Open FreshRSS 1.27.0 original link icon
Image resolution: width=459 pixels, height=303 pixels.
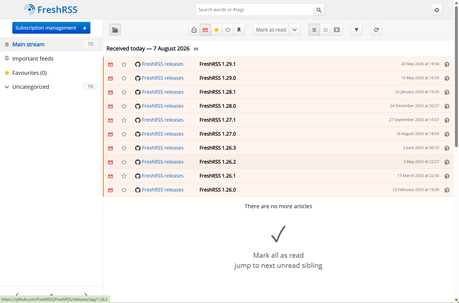(x=447, y=134)
